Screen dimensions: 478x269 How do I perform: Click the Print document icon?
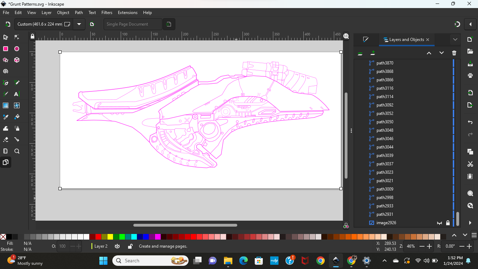pyautogui.click(x=470, y=75)
